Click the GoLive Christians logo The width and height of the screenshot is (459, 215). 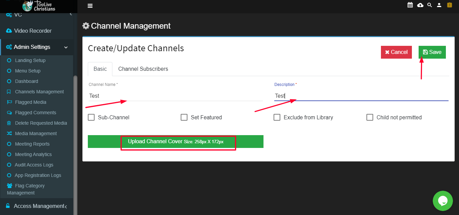point(39,6)
